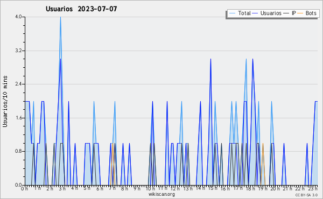The image size is (323, 199).
Task: Click the y-axis value 0.8
Action: (18, 152)
